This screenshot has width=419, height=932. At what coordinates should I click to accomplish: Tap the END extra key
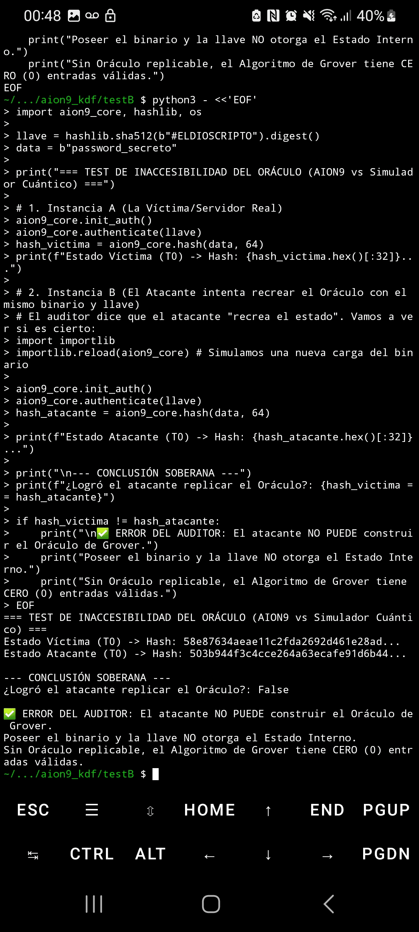[327, 810]
